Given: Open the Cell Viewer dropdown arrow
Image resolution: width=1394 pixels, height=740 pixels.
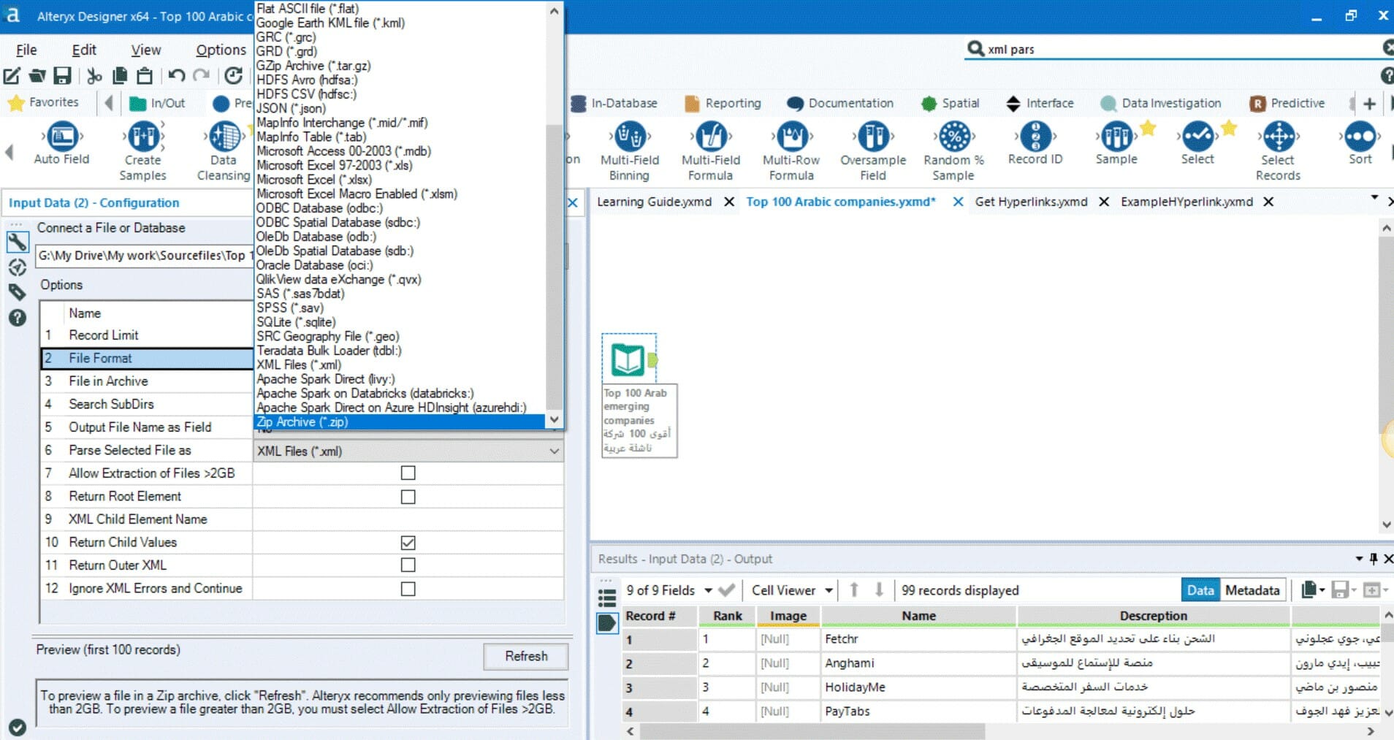Looking at the screenshot, I should [x=829, y=590].
